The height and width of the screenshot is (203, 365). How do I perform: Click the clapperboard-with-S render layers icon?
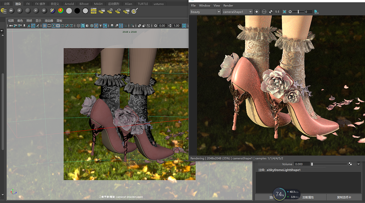click(x=126, y=11)
